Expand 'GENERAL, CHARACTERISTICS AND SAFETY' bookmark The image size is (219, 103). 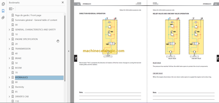(x=9, y=30)
